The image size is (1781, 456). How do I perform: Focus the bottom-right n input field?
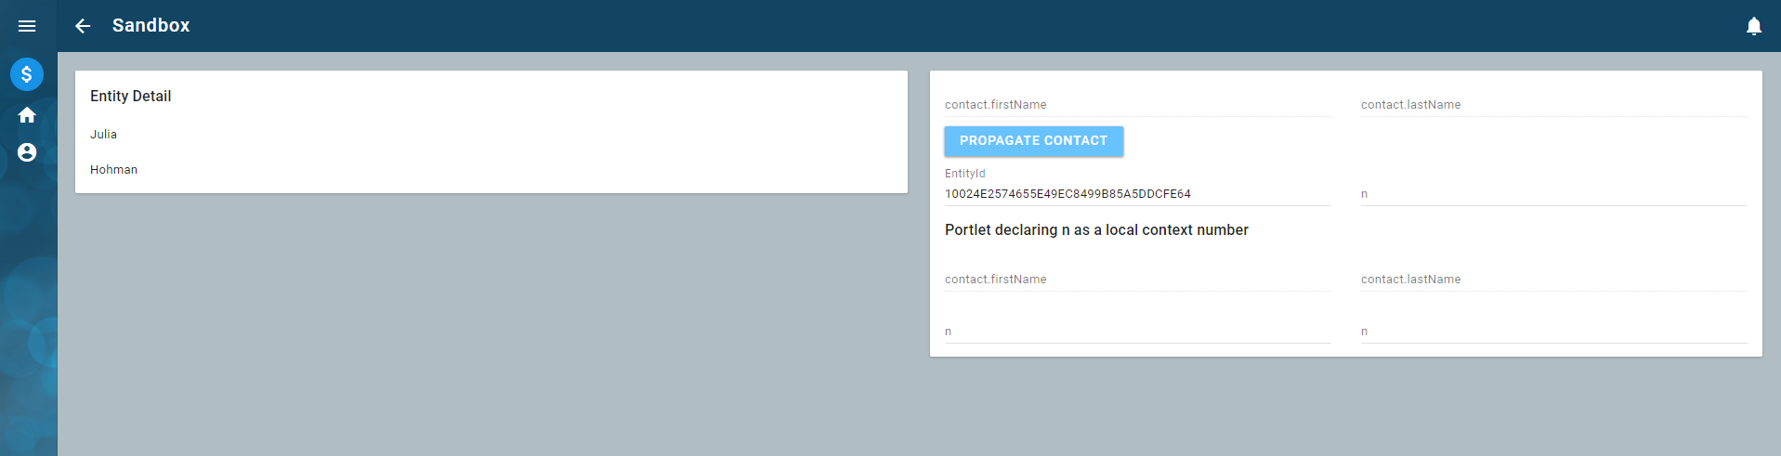[1553, 332]
